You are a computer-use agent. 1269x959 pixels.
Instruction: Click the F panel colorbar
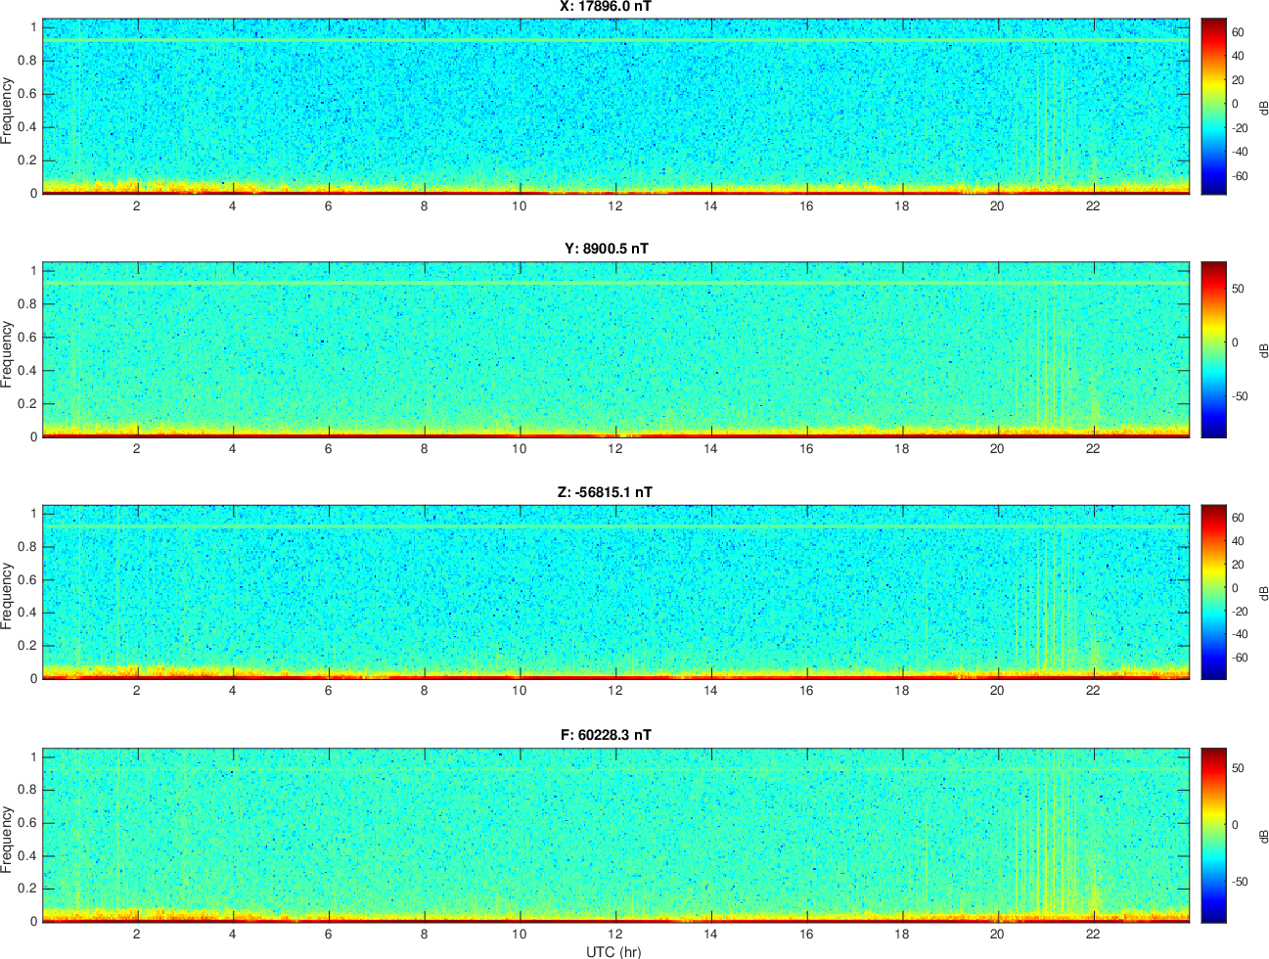point(1213,835)
